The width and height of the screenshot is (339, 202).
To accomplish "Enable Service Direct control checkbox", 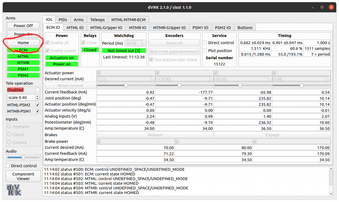I will 205,43.
